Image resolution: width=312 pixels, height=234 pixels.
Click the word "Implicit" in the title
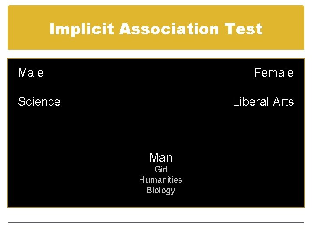[x=82, y=29]
